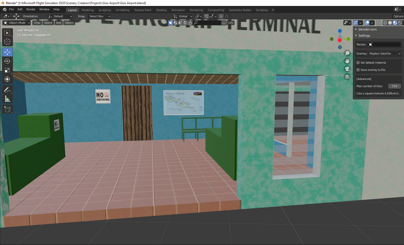Viewport: 404px width, 245px height.
Task: Open the File menu
Action: 11,9
